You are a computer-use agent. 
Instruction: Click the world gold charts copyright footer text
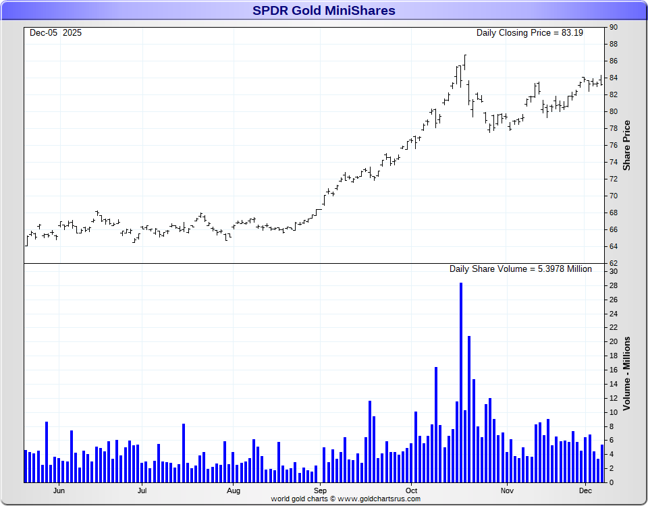tap(346, 499)
